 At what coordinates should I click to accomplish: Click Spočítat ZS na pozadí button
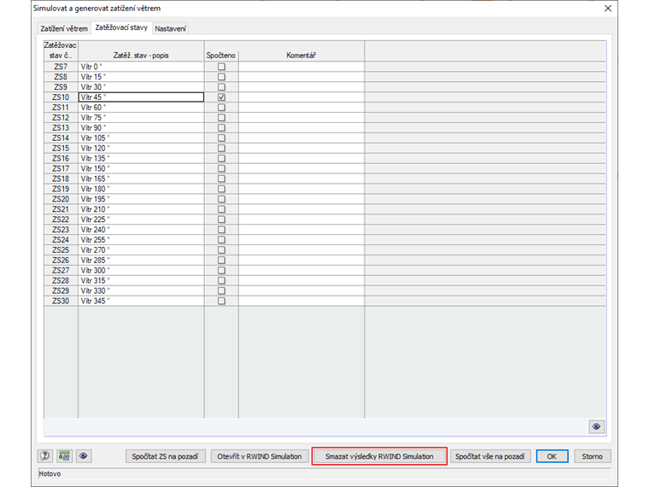(x=165, y=456)
